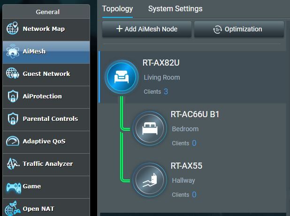Click the Open NAT globe icon
The height and width of the screenshot is (216, 290).
12,209
